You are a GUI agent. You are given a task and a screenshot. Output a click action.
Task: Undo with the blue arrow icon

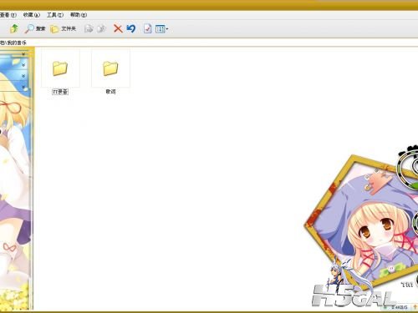coord(131,28)
